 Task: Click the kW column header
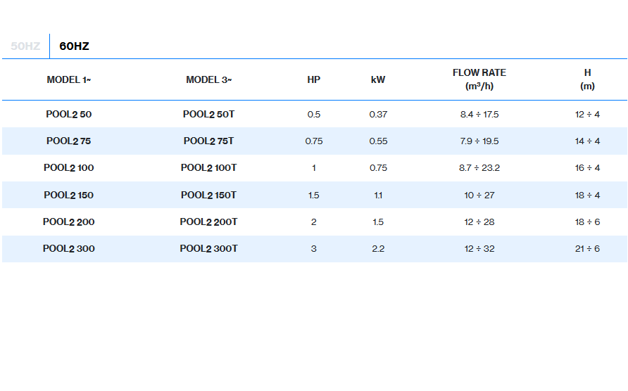[378, 80]
